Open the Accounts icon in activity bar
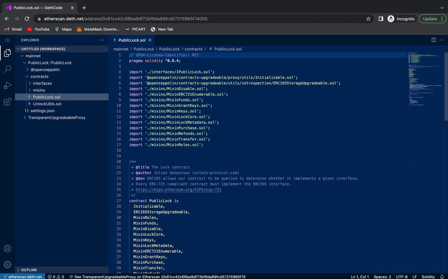Image resolution: width=448 pixels, height=279 pixels. pyautogui.click(x=7, y=248)
